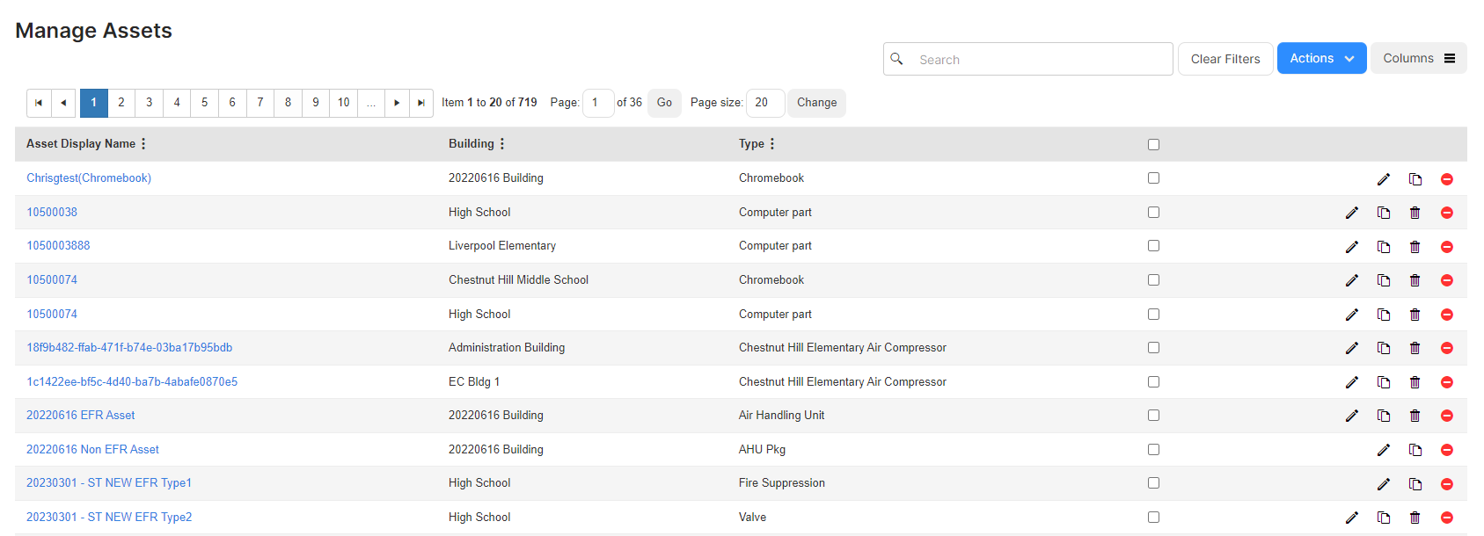This screenshot has width=1484, height=536.
Task: Open the Chrisgtest(Chromebook) link
Action: pyautogui.click(x=89, y=177)
